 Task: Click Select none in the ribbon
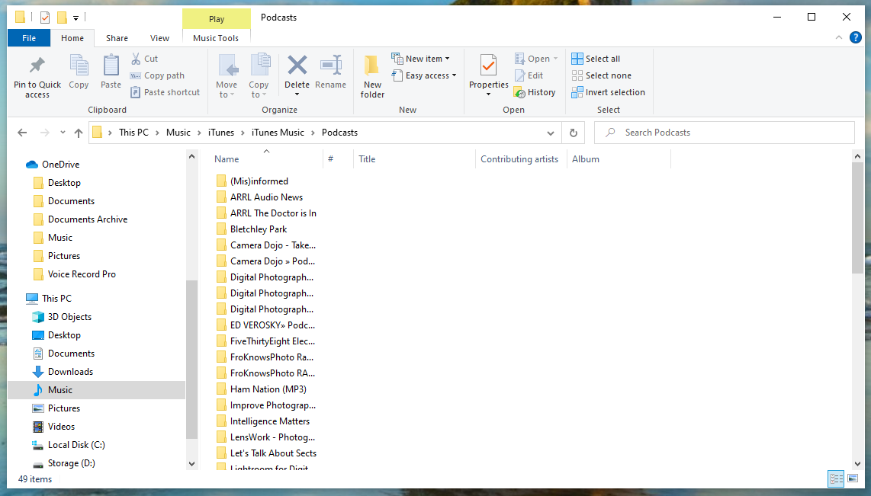pos(602,75)
